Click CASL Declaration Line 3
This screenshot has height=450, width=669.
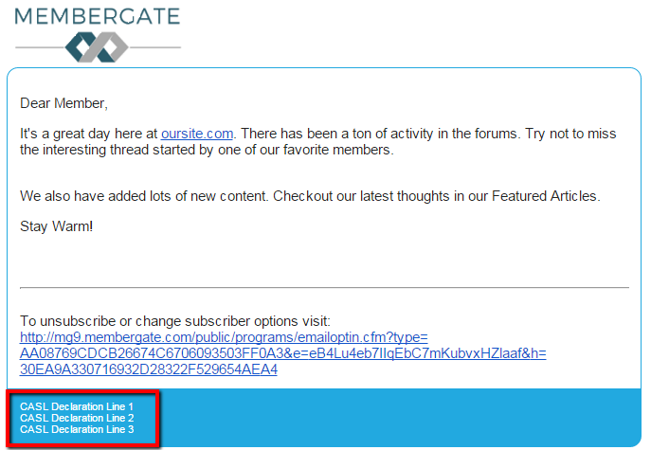[x=77, y=429]
